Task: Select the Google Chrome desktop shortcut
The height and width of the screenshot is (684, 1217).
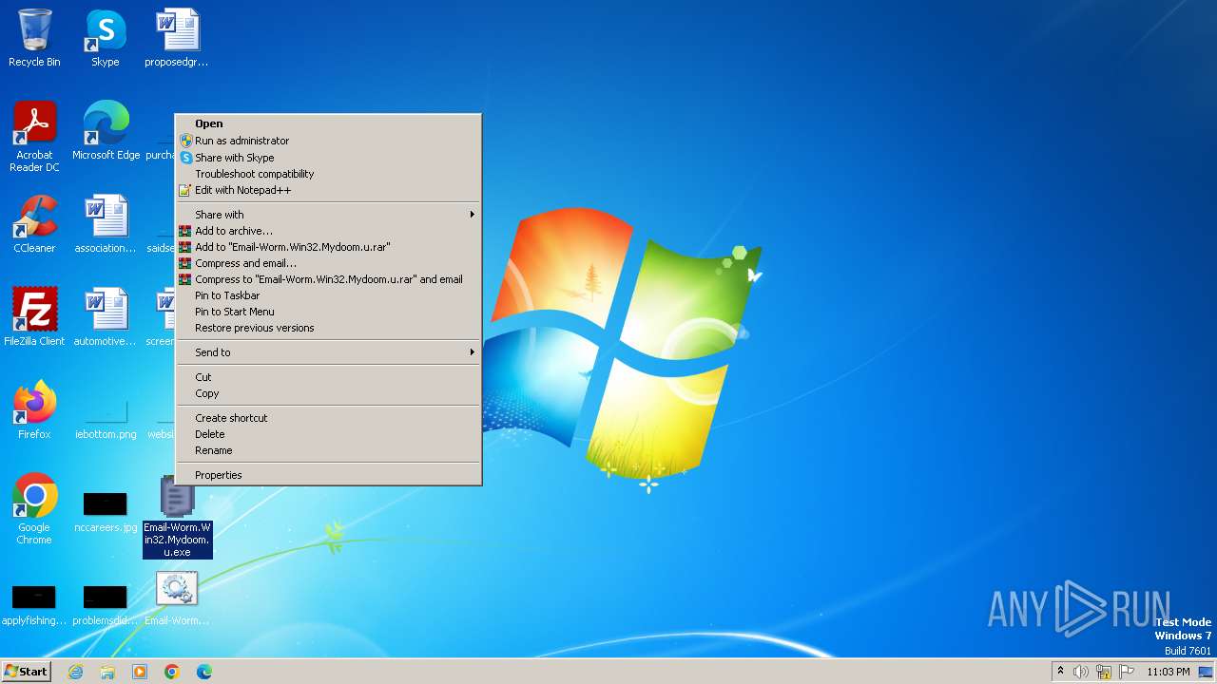Action: coord(34,509)
